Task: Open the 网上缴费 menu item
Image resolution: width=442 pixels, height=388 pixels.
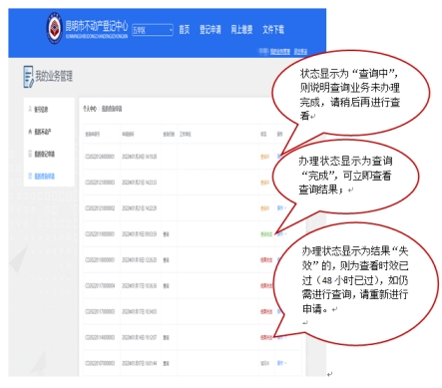Action: 241,30
